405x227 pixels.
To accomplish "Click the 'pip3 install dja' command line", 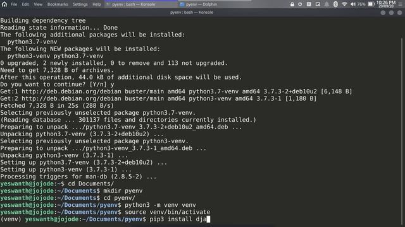I will [105, 219].
